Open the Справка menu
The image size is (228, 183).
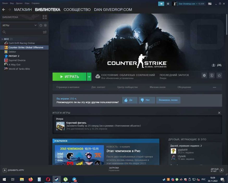pyautogui.click(x=35, y=3)
